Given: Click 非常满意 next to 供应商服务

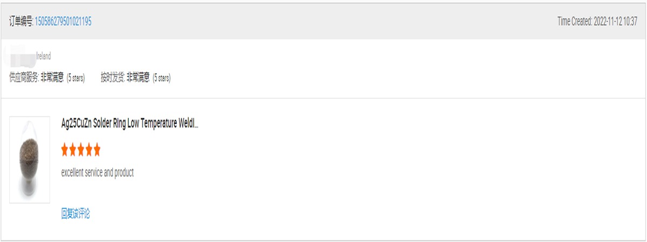Looking at the screenshot, I should 52,78.
